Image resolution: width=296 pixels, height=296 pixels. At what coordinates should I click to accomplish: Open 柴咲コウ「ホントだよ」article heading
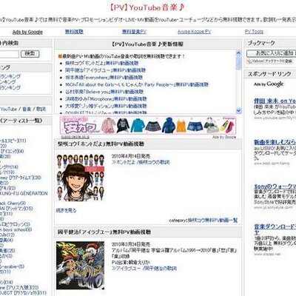(101, 144)
